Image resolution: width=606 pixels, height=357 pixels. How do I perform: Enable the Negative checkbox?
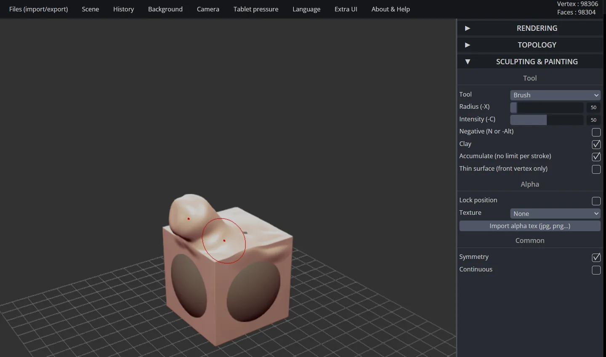point(596,132)
